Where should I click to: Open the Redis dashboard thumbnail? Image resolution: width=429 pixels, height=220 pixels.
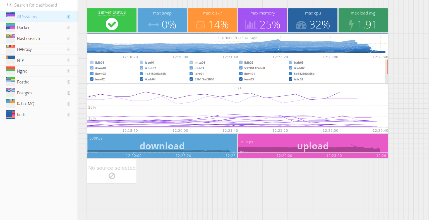coord(10,114)
